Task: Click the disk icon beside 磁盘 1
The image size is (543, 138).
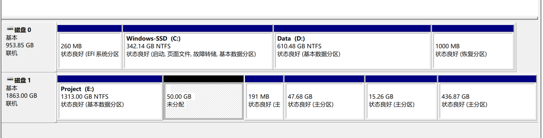Action: [x=10, y=79]
